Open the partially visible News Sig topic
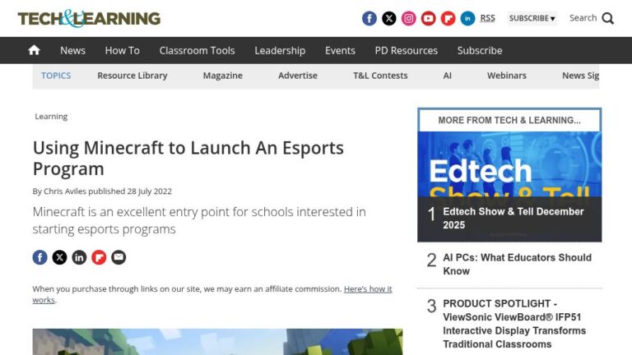Viewport: 632px width, 355px height. click(580, 76)
